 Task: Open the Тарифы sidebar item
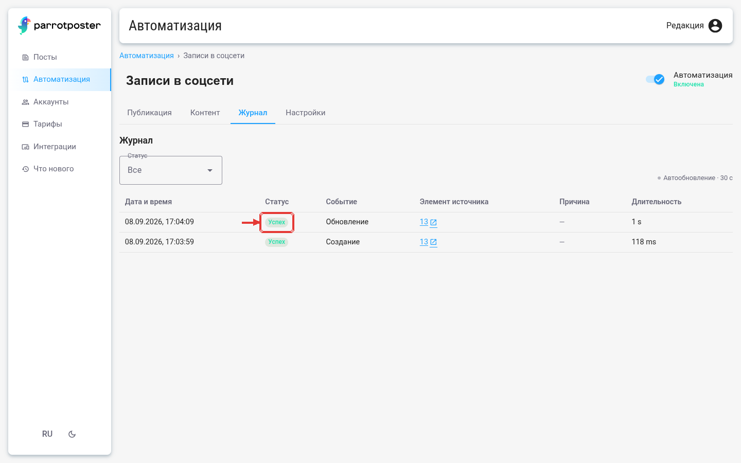[60, 124]
